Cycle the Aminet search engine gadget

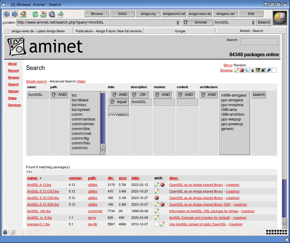197,22
